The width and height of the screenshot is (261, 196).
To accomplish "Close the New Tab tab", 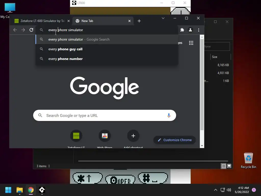I will coord(129,21).
